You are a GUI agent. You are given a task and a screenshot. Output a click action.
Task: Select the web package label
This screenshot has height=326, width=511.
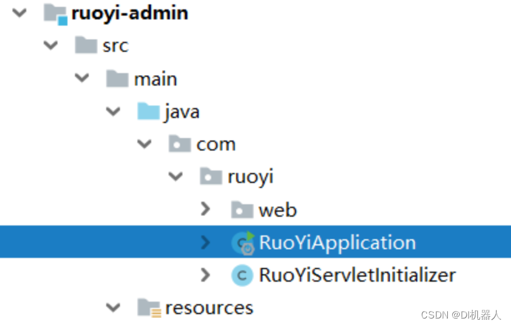277,210
